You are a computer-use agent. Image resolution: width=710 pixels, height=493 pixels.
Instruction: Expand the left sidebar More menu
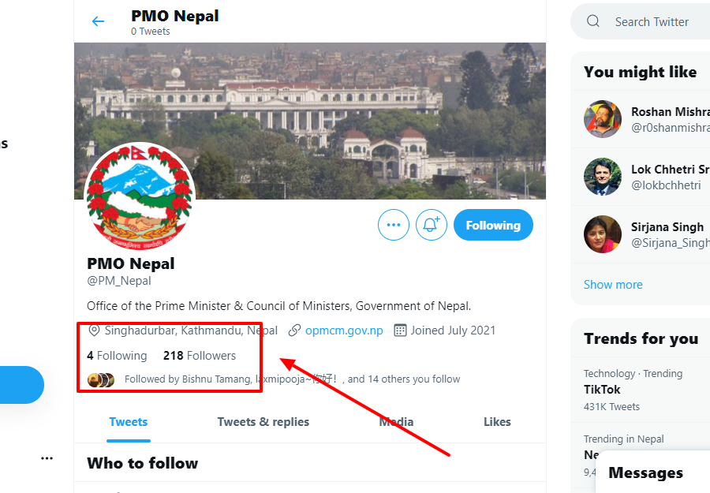point(47,458)
